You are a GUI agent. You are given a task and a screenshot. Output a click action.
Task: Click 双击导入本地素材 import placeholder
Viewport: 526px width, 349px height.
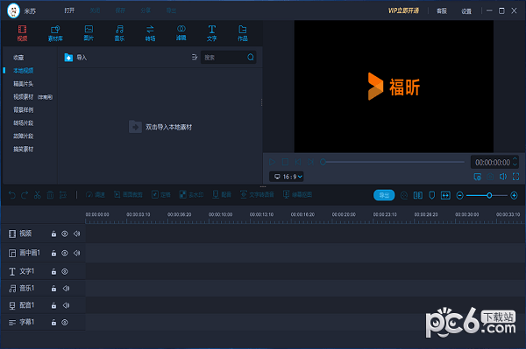160,127
